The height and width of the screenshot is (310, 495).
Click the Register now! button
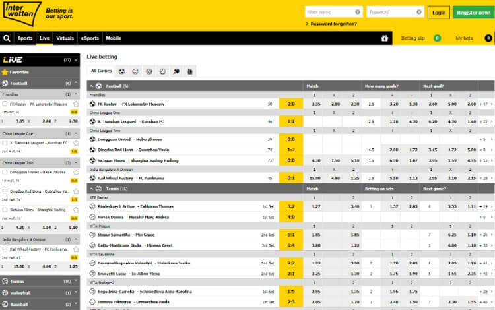[473, 13]
